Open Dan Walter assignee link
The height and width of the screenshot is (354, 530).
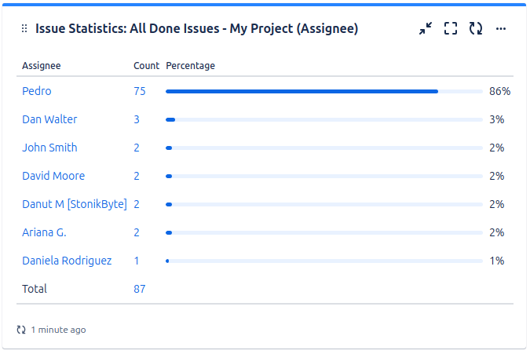[x=49, y=119]
